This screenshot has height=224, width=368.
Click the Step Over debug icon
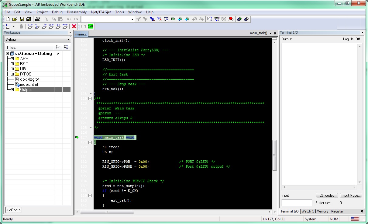(x=29, y=26)
